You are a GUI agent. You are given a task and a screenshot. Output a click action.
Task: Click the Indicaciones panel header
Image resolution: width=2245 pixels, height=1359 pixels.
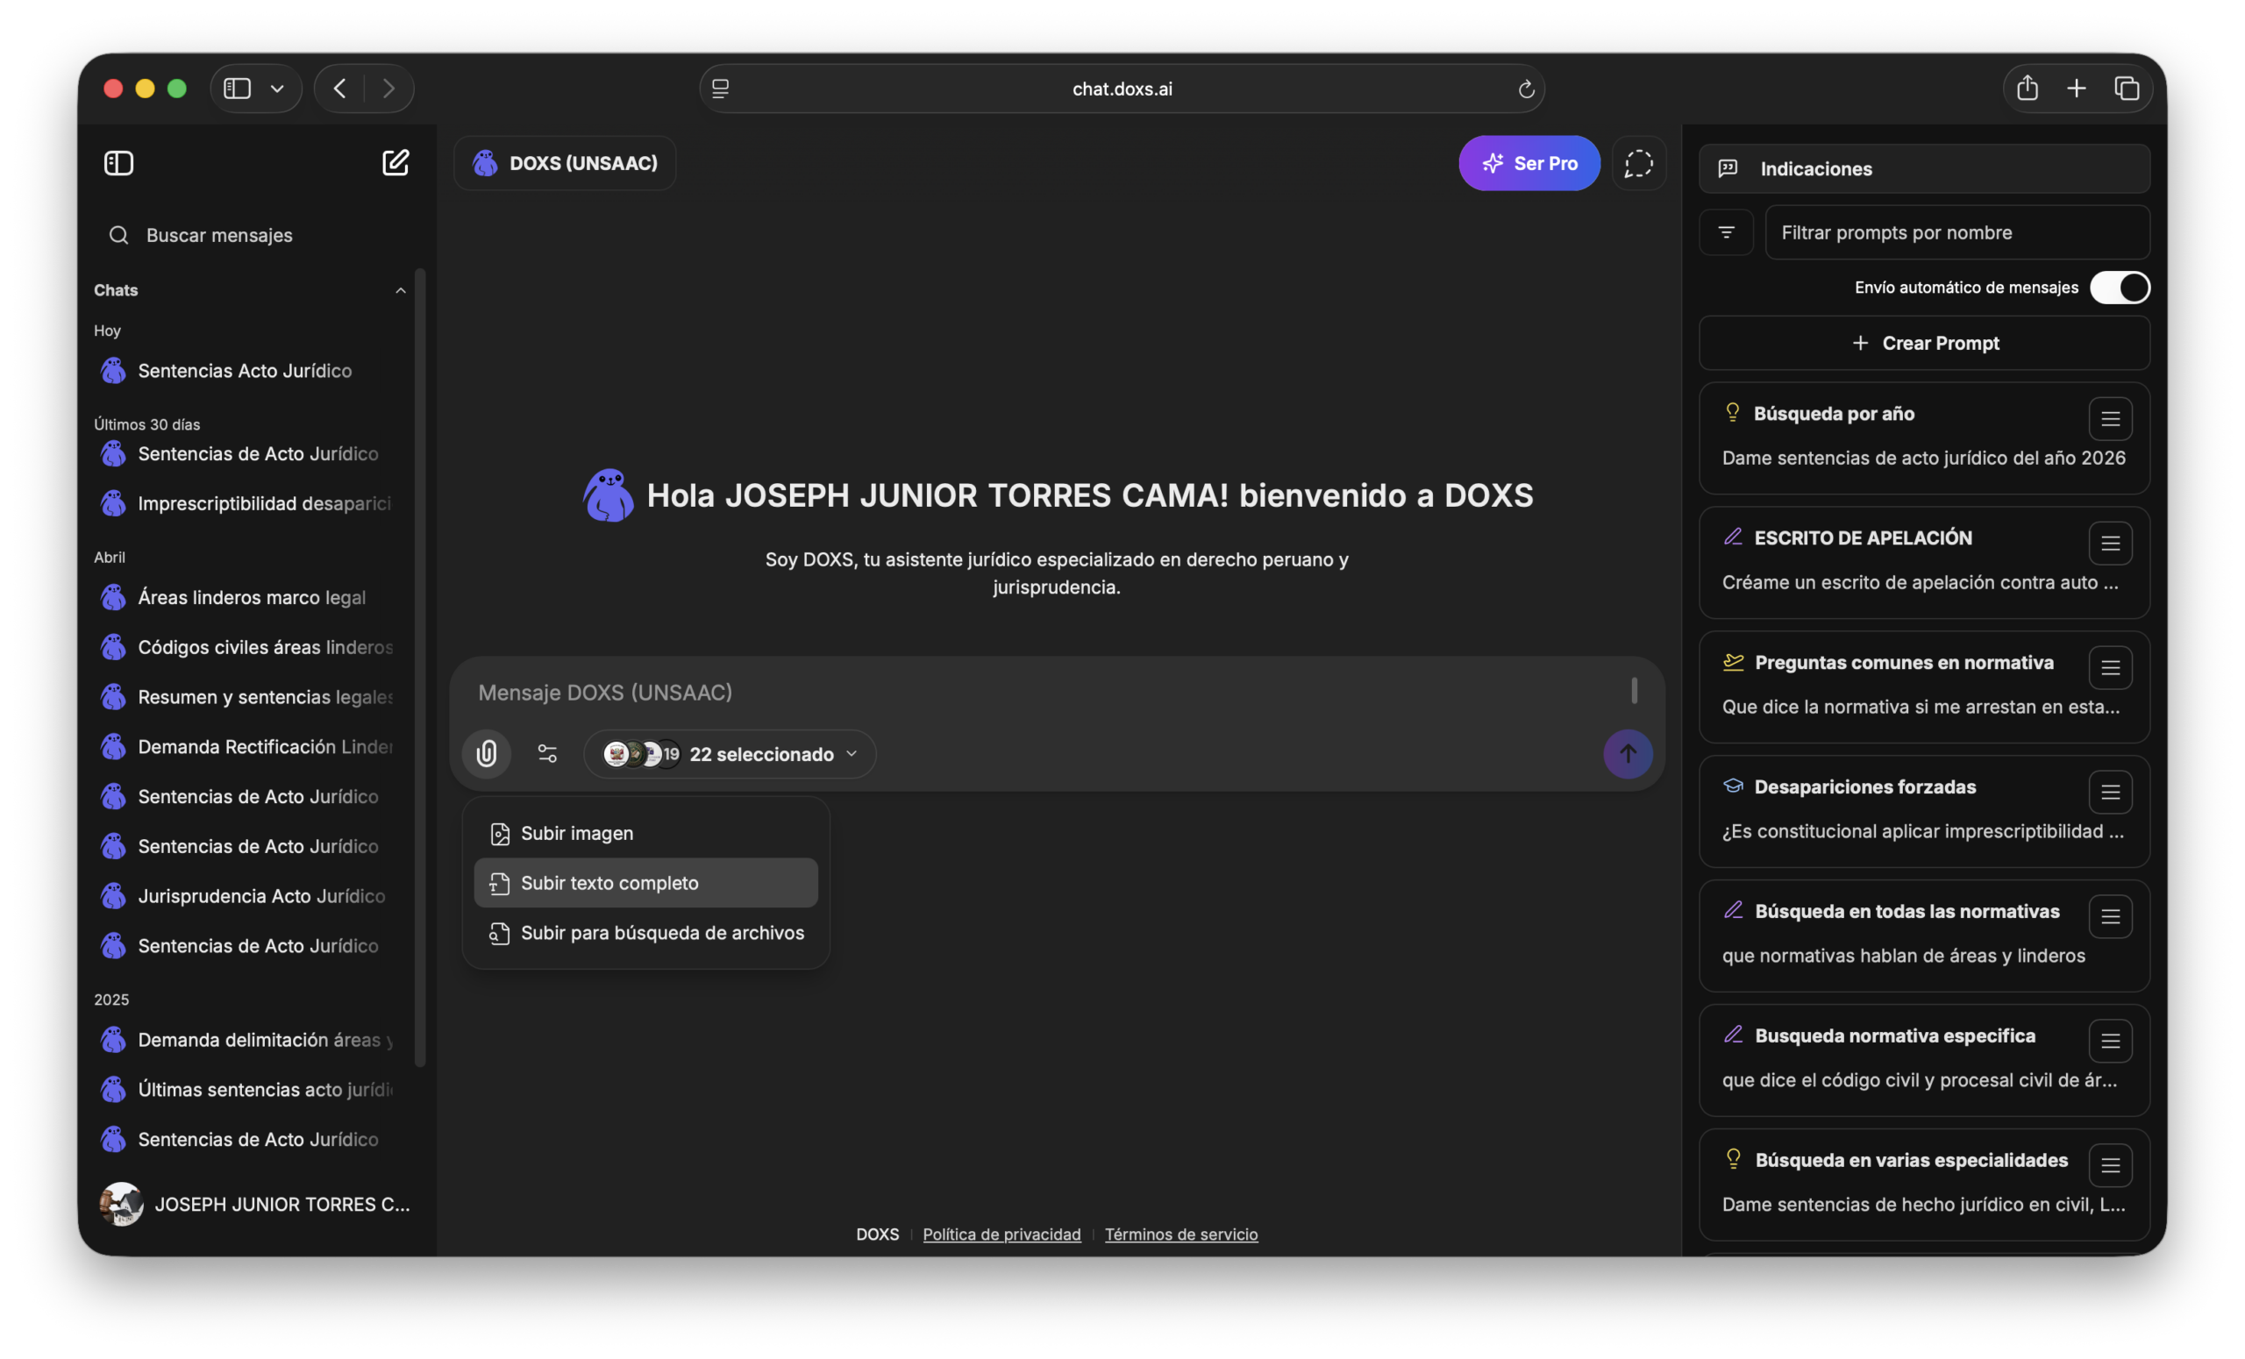1924,168
